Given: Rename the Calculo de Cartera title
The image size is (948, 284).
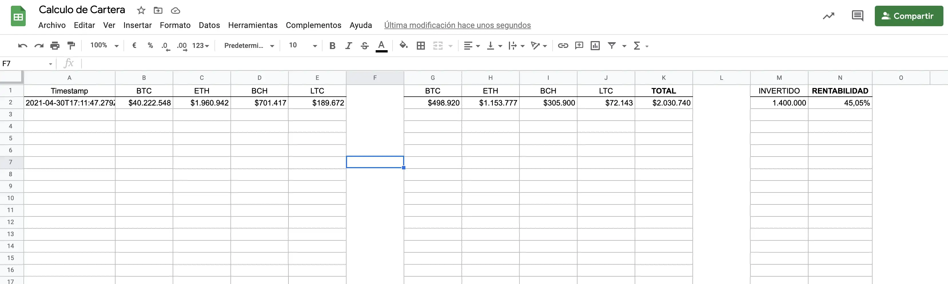Looking at the screenshot, I should (82, 9).
